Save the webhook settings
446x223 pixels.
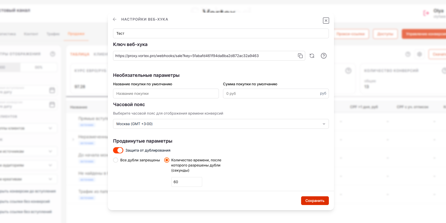pos(315,201)
